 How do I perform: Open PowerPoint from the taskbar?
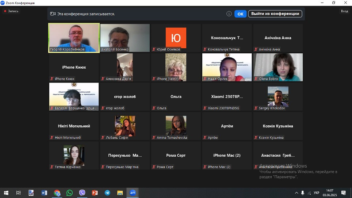tap(95, 193)
